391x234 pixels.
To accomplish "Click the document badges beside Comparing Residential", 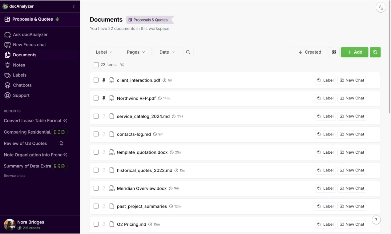I will [59, 132].
